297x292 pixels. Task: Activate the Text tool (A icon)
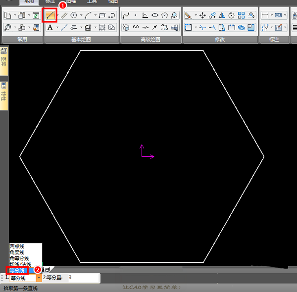tap(50, 27)
